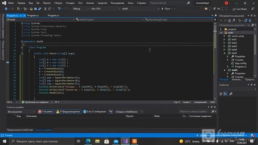Click the Cut scissors icon

pyautogui.click(x=45, y=9)
